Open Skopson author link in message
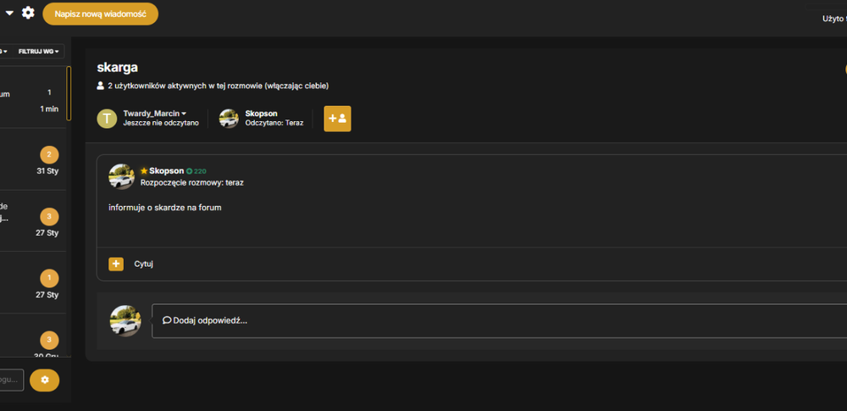This screenshot has width=847, height=411. (x=166, y=171)
